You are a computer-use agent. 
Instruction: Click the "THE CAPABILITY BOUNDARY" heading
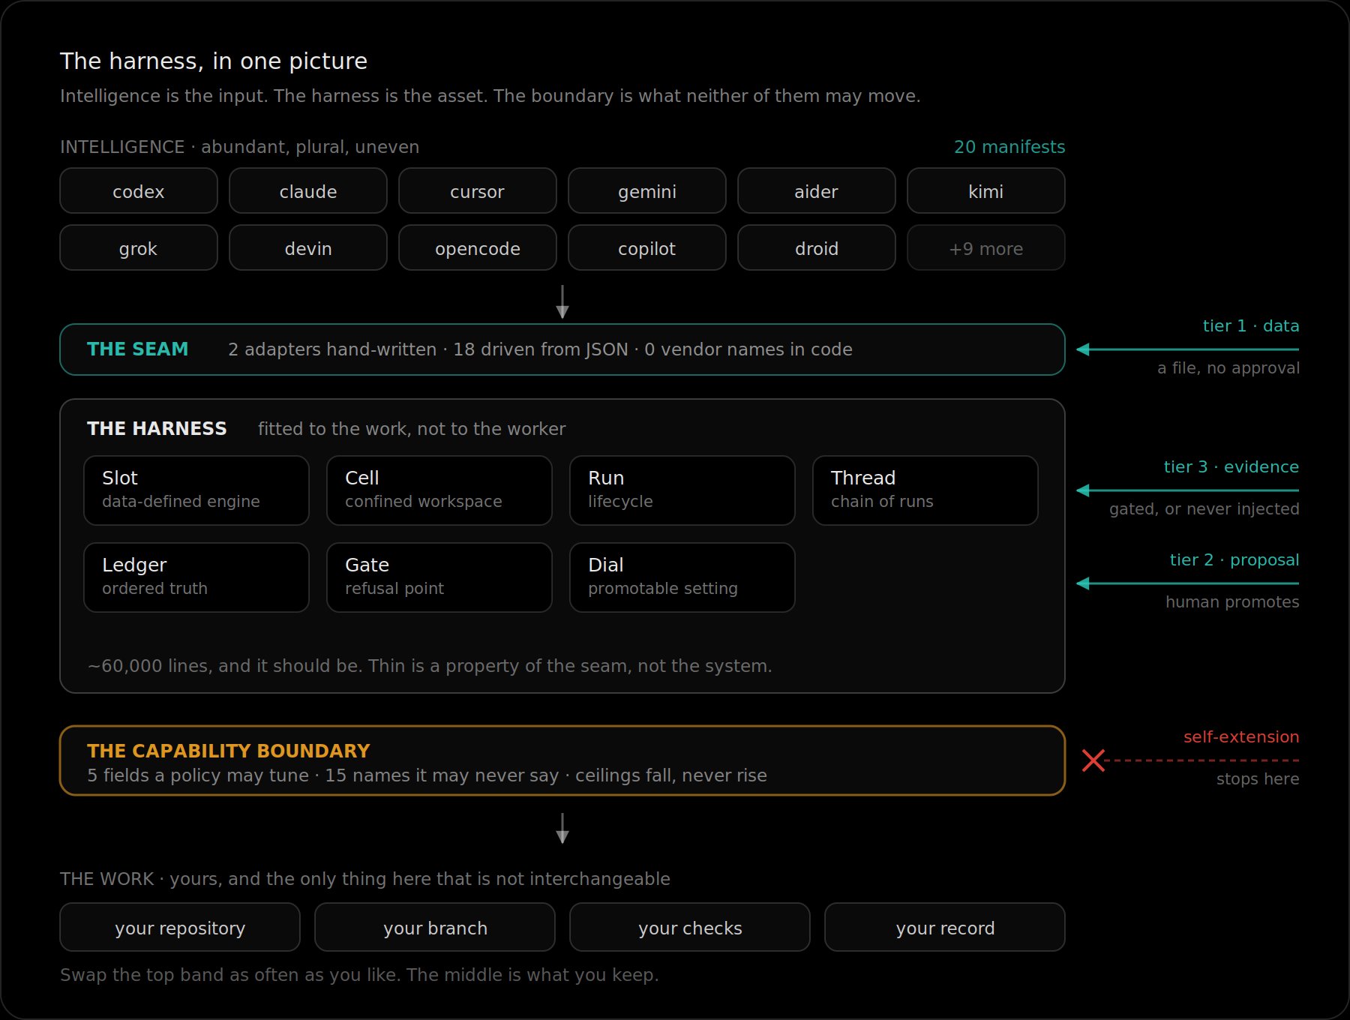229,751
